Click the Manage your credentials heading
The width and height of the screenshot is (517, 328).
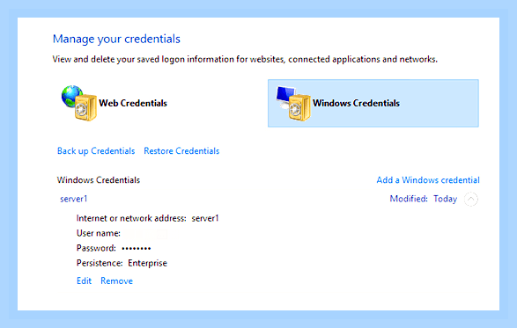pos(116,39)
